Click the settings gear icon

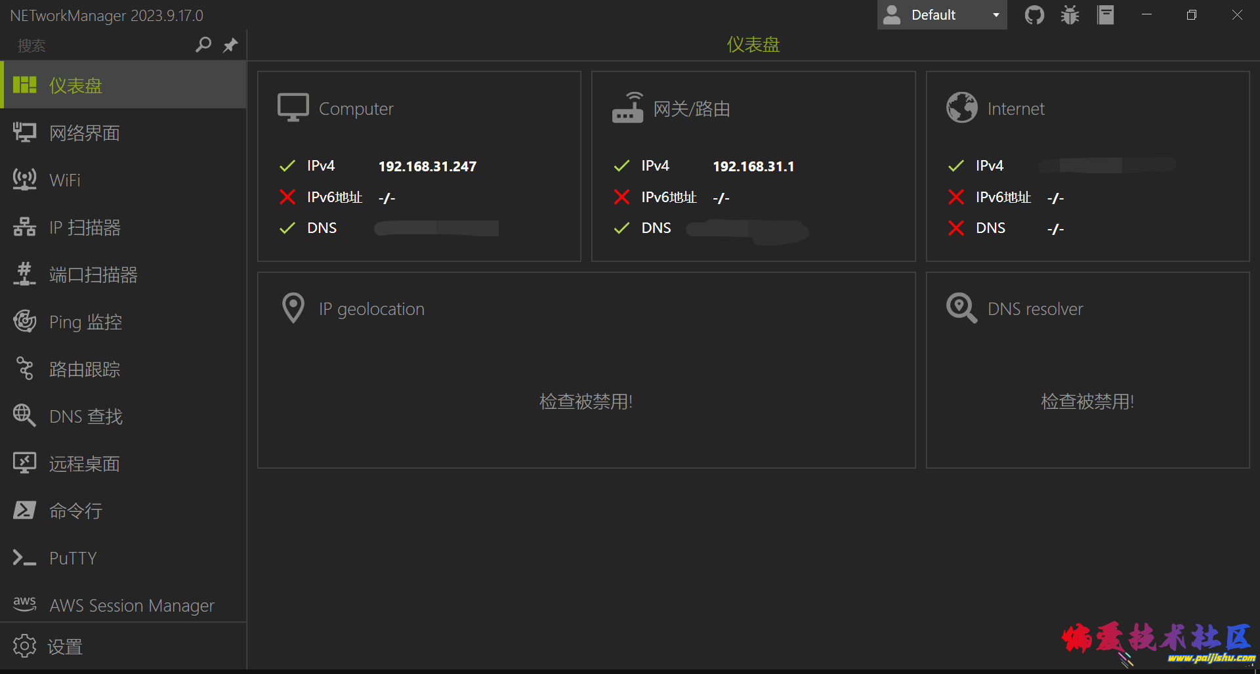click(25, 646)
